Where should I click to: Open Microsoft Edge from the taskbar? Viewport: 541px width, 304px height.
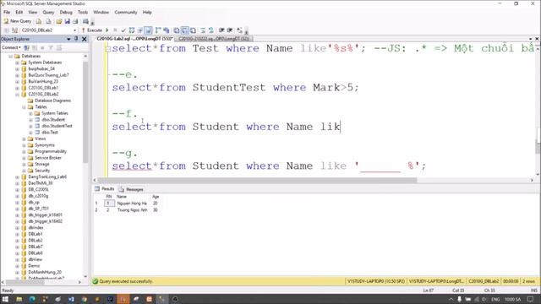(32, 299)
